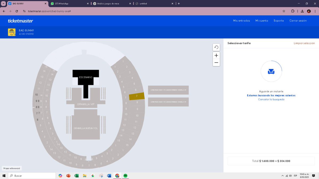Open Mis entradas in the header

[x=241, y=21]
